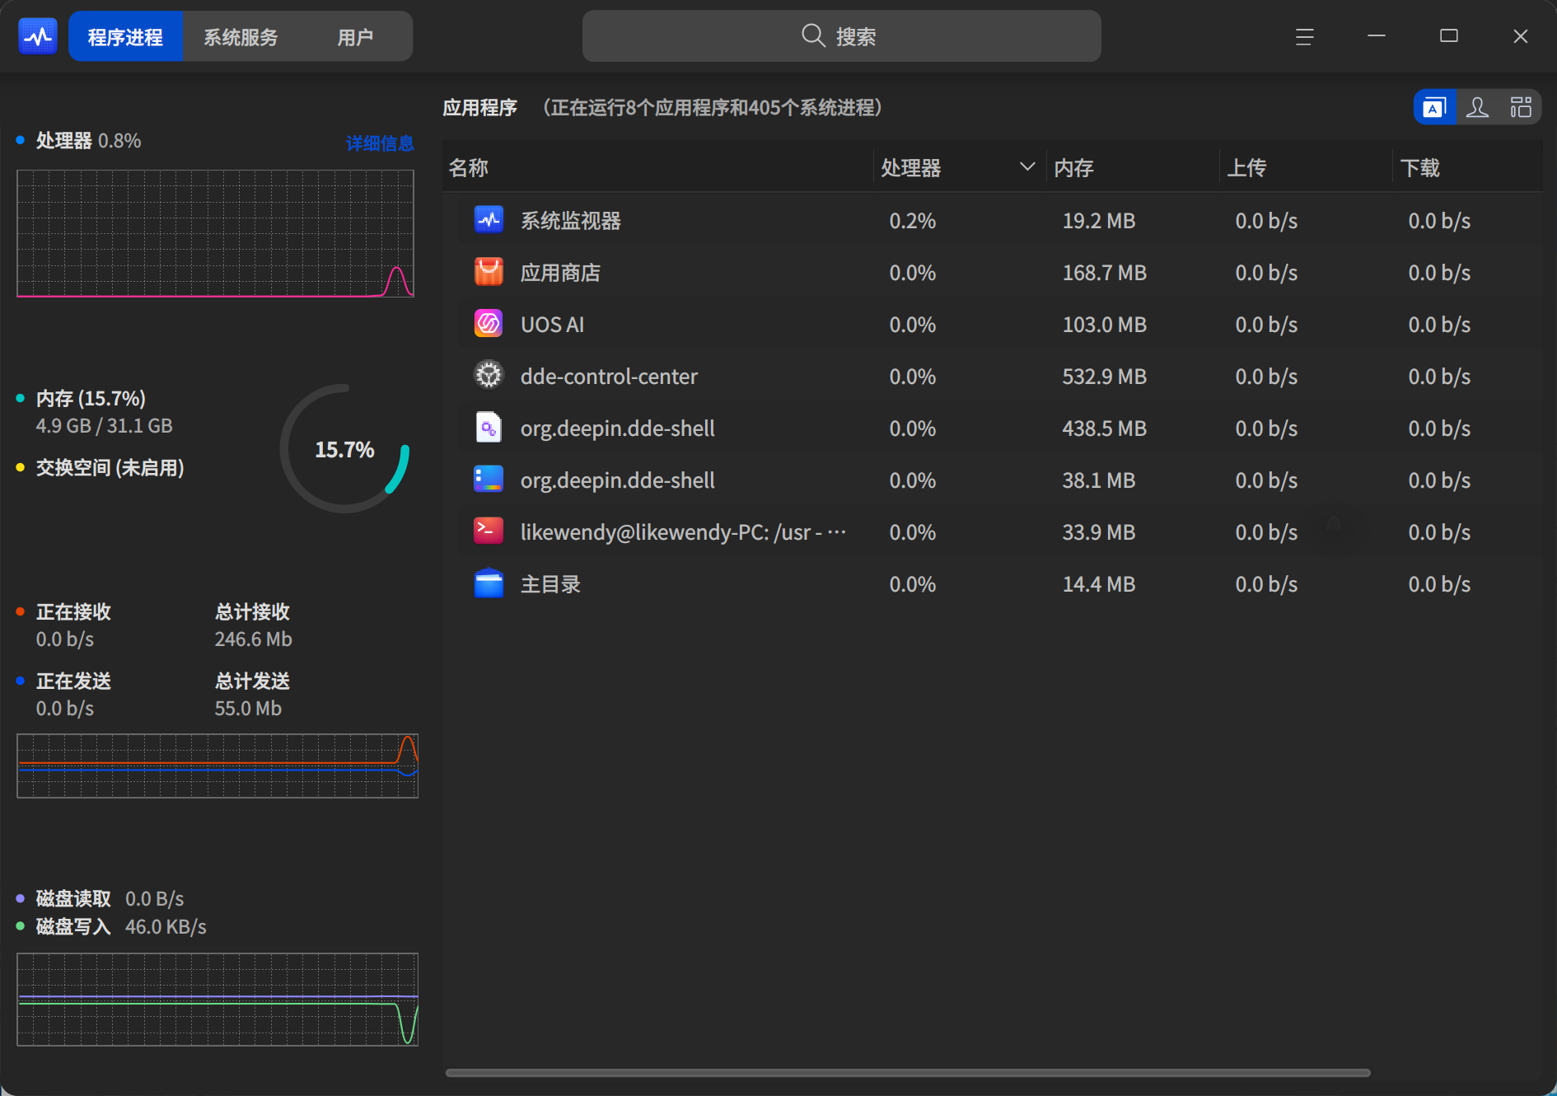The image size is (1557, 1096).
Task: Open 详细信息 link for processor
Action: click(x=380, y=143)
